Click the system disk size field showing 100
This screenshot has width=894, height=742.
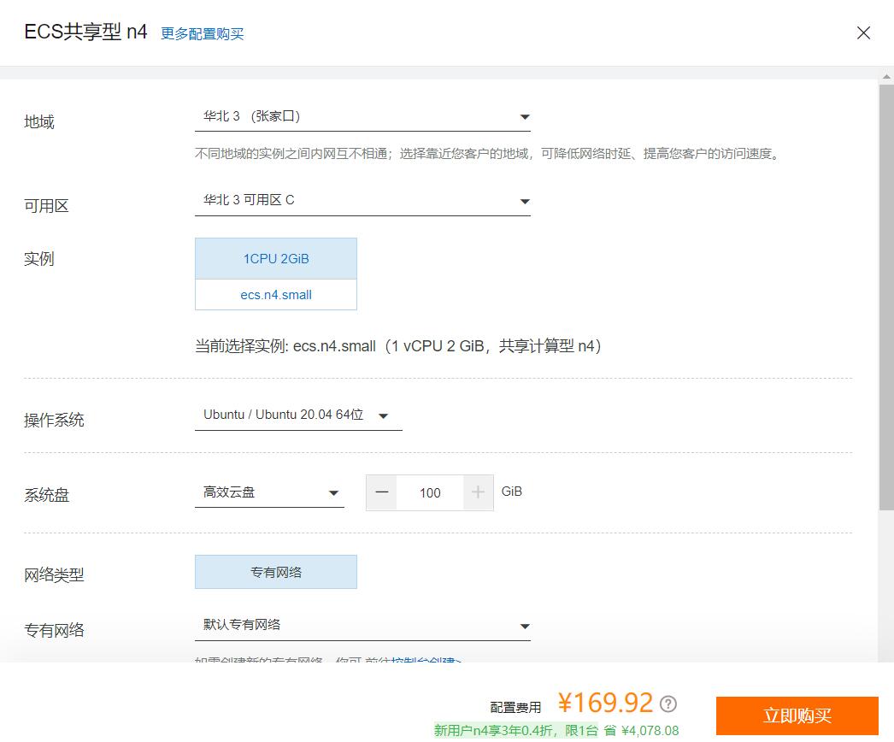click(x=430, y=492)
